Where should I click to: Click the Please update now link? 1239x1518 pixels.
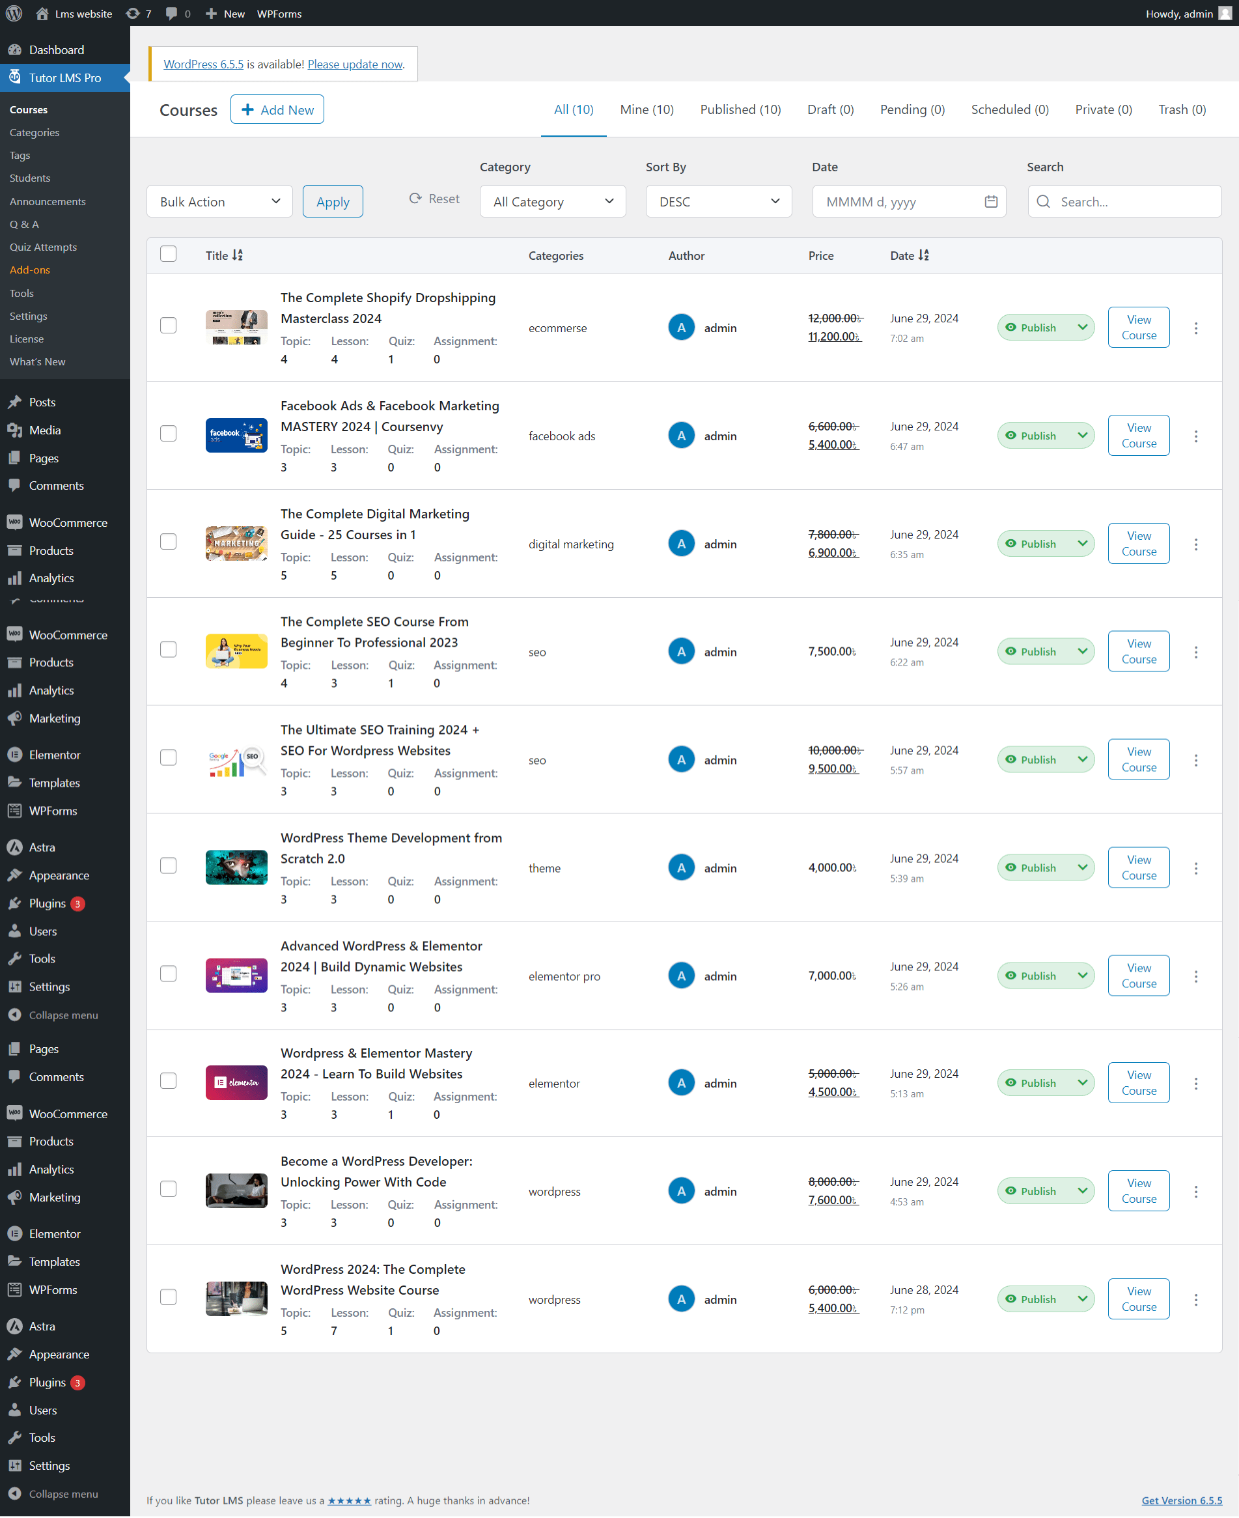coord(355,64)
